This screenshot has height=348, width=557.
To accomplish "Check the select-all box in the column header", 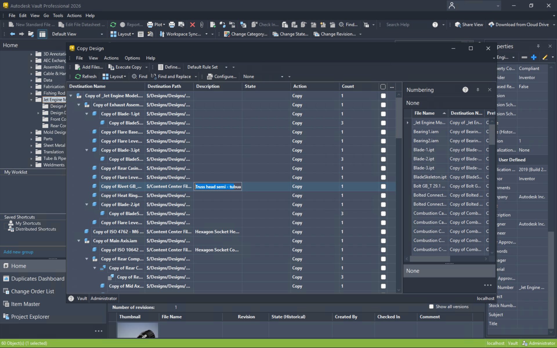I will click(383, 86).
